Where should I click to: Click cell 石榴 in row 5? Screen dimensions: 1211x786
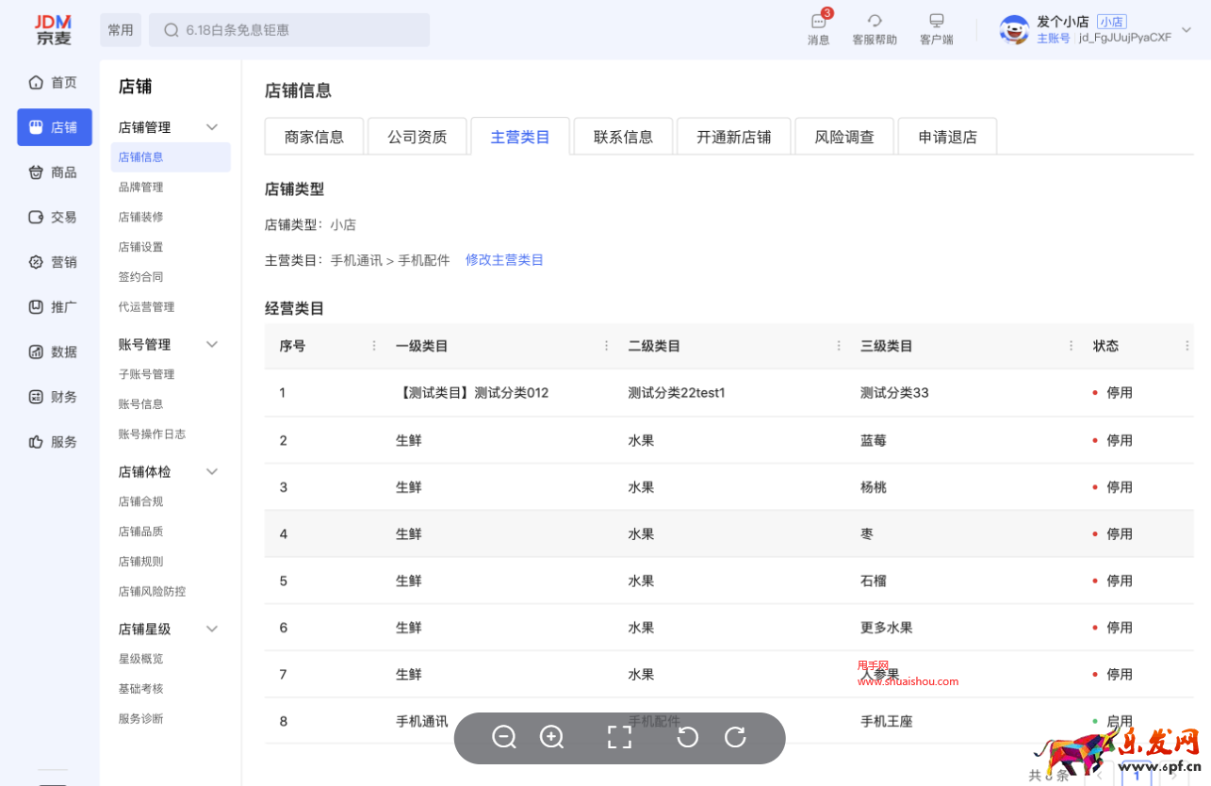tap(874, 581)
